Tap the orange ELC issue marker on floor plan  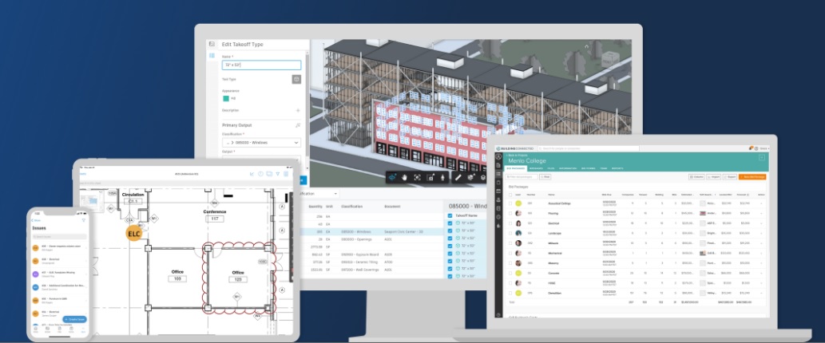tap(134, 233)
